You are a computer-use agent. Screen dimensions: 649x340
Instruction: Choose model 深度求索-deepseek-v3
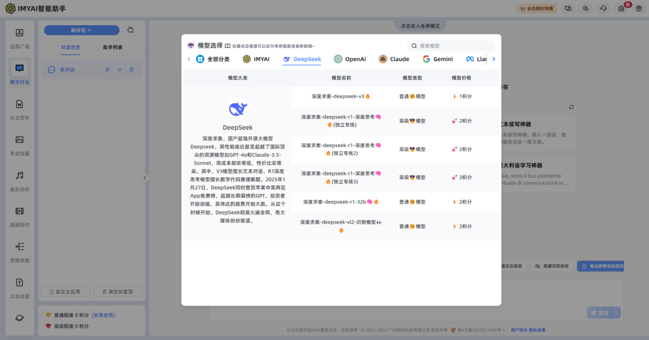341,96
